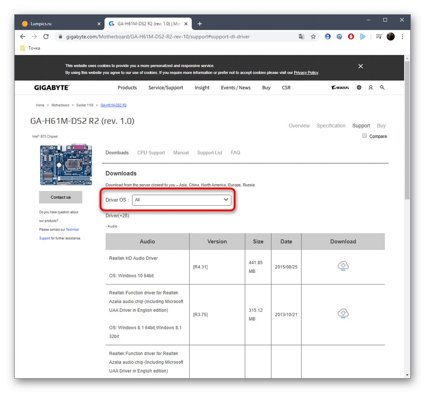Open the blue gear extension icon
Image resolution: width=425 pixels, height=393 pixels.
pos(340,37)
